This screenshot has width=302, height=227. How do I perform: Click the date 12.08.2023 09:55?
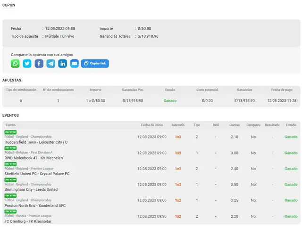pyautogui.click(x=60, y=29)
